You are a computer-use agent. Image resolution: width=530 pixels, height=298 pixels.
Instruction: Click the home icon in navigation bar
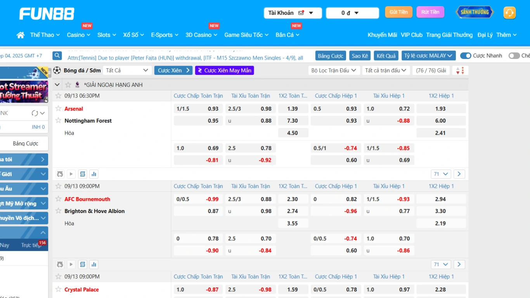(x=21, y=35)
